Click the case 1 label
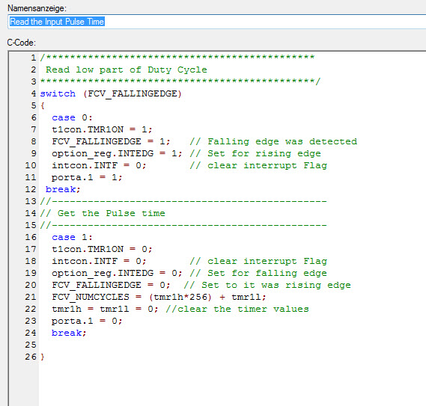This screenshot has width=426, height=406. 72,237
